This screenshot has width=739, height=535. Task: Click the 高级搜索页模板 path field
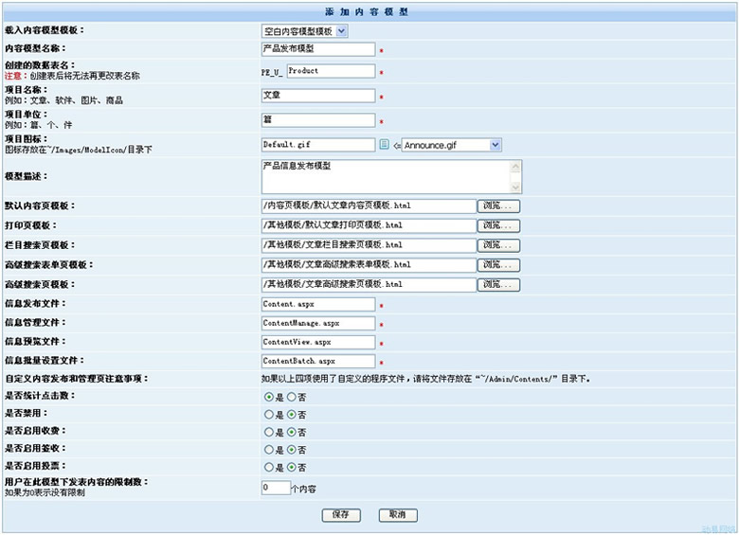coord(369,285)
